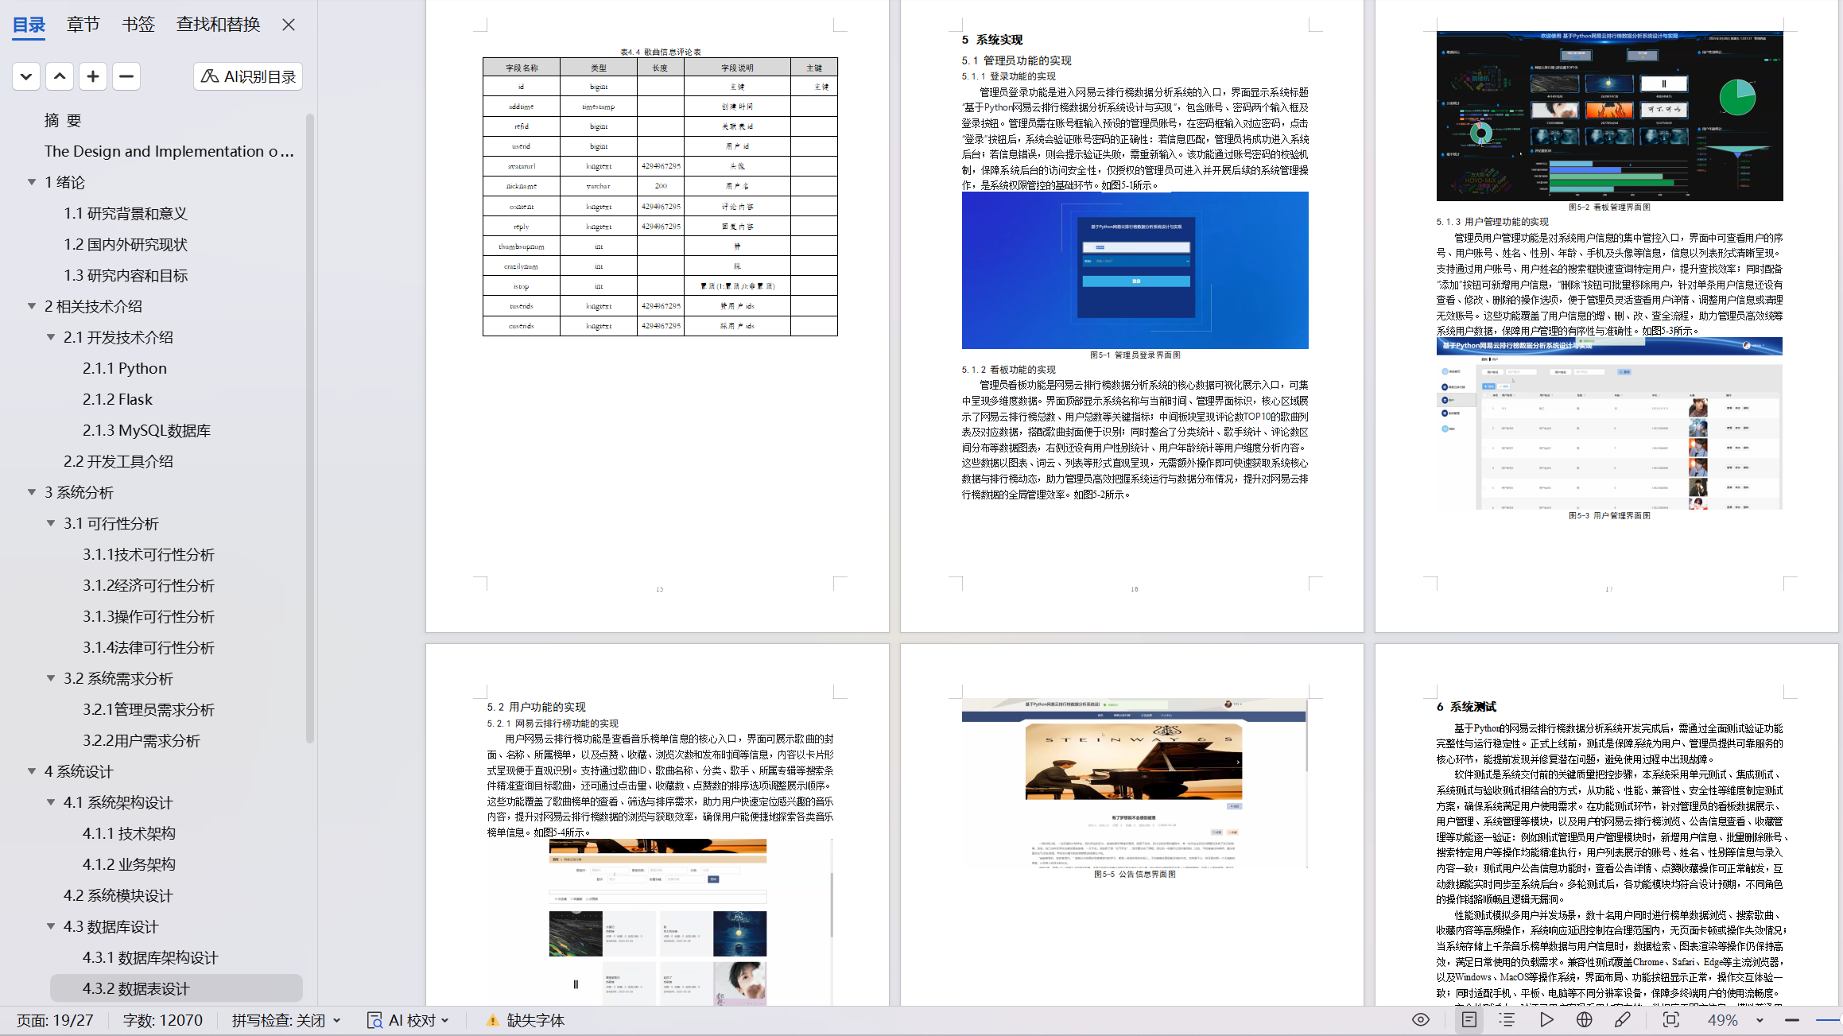Click the fit-page zoom icon
The height and width of the screenshot is (1036, 1843).
[1670, 1020]
